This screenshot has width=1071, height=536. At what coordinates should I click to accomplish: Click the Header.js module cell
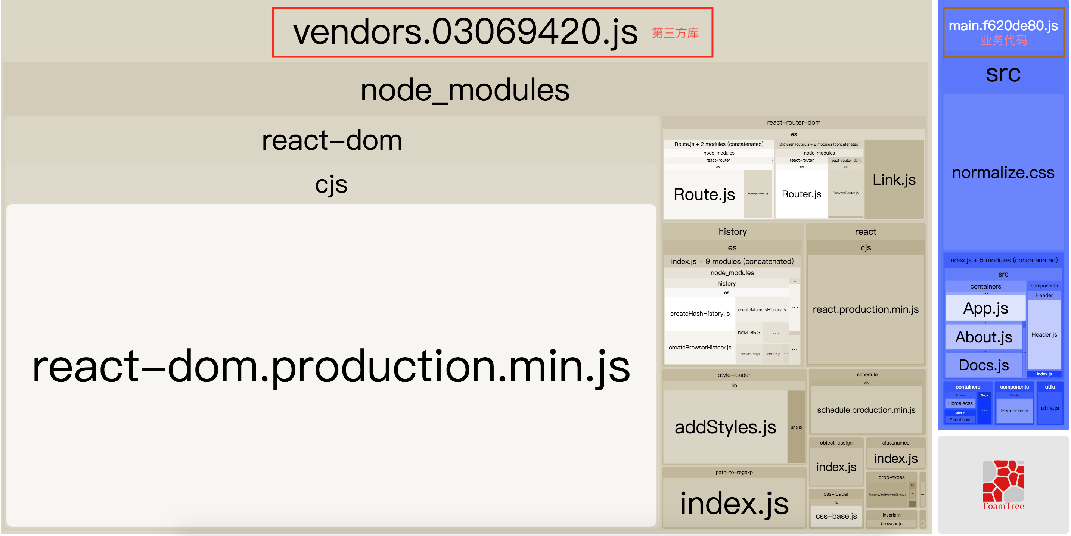(x=1044, y=335)
